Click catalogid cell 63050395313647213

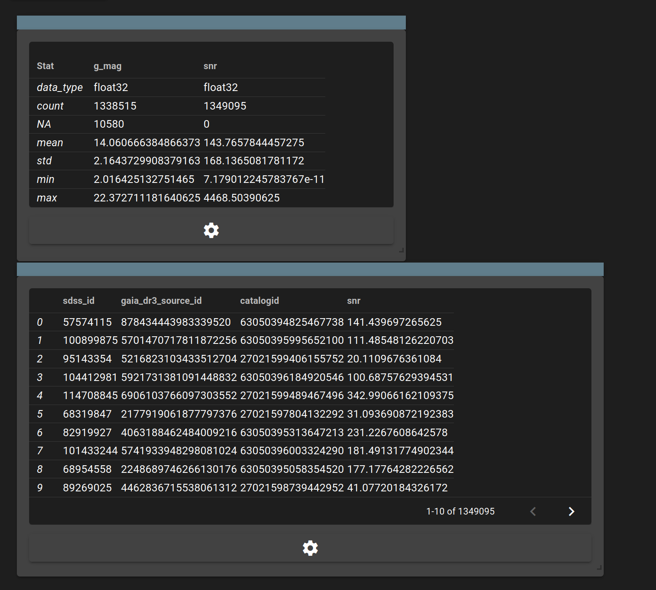point(292,432)
